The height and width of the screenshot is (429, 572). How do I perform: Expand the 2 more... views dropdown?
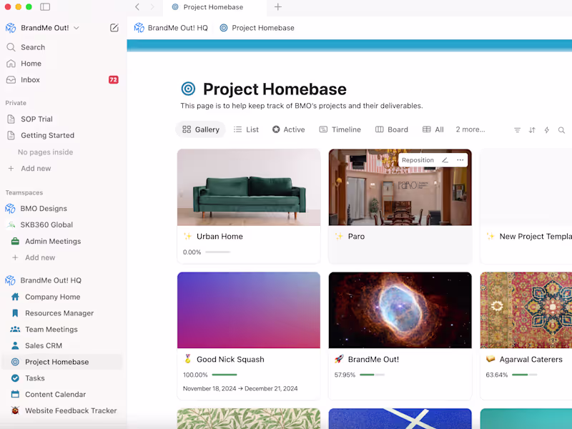[x=470, y=129]
